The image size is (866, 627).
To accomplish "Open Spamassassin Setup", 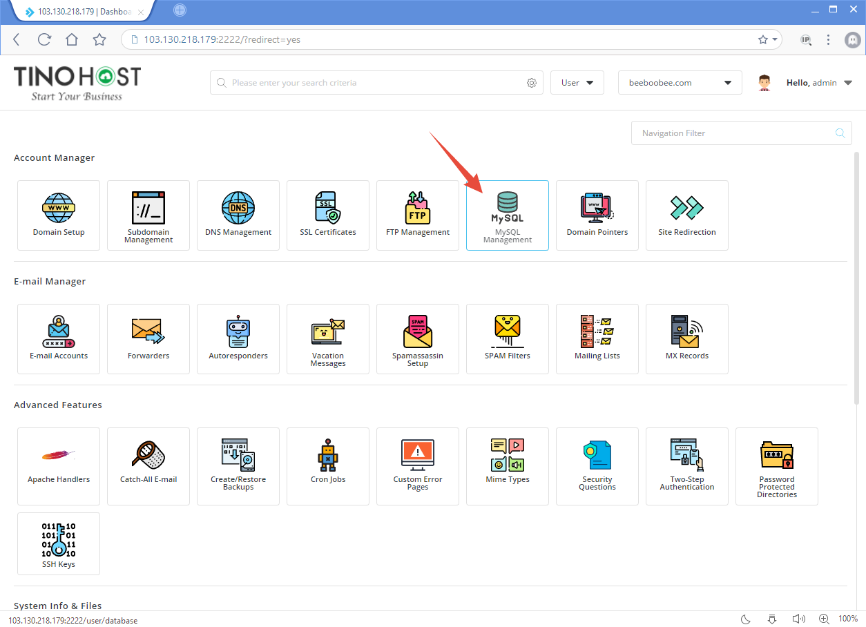I will pyautogui.click(x=417, y=338).
